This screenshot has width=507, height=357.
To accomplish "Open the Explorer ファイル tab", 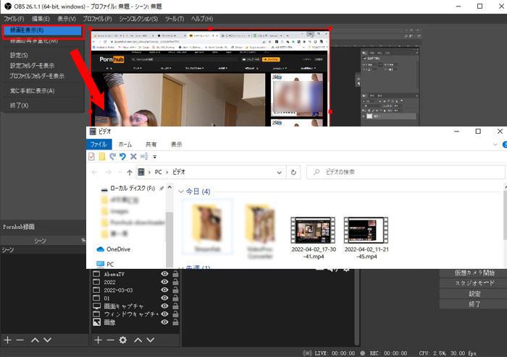I will click(99, 145).
